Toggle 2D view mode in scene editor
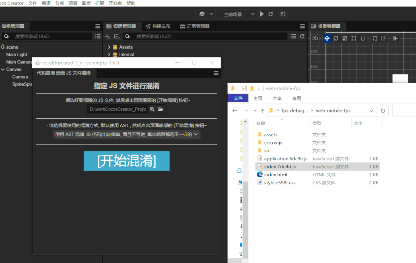 316,38
